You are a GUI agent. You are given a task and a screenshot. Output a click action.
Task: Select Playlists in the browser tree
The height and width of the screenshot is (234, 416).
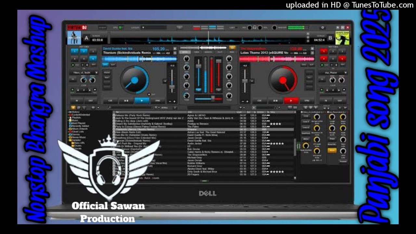[76, 118]
